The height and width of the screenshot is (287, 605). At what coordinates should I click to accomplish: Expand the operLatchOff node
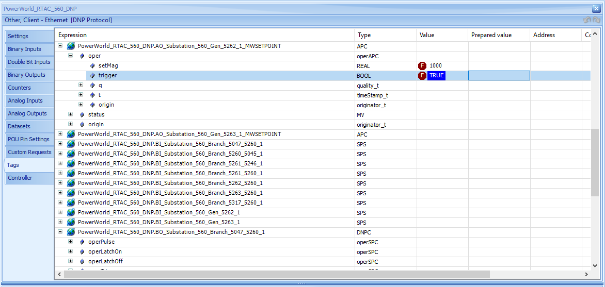pyautogui.click(x=71, y=261)
